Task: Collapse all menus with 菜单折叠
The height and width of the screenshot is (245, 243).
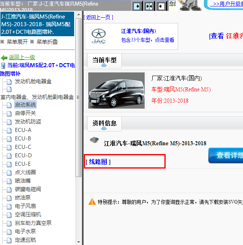Action: 47,42
